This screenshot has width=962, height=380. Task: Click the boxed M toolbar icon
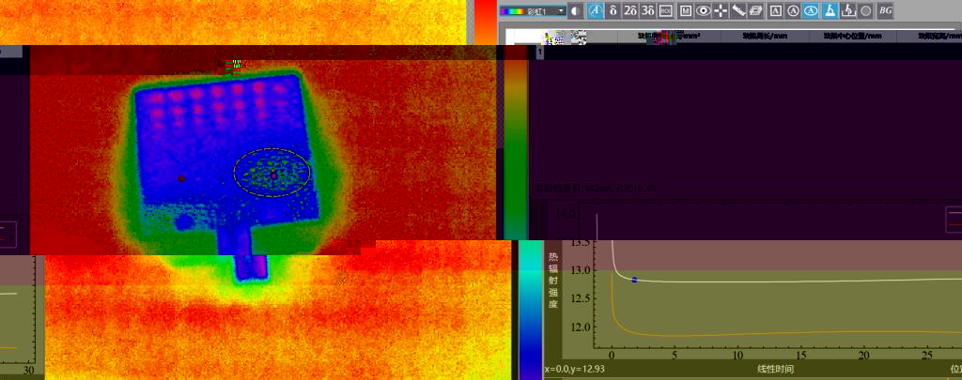686,10
